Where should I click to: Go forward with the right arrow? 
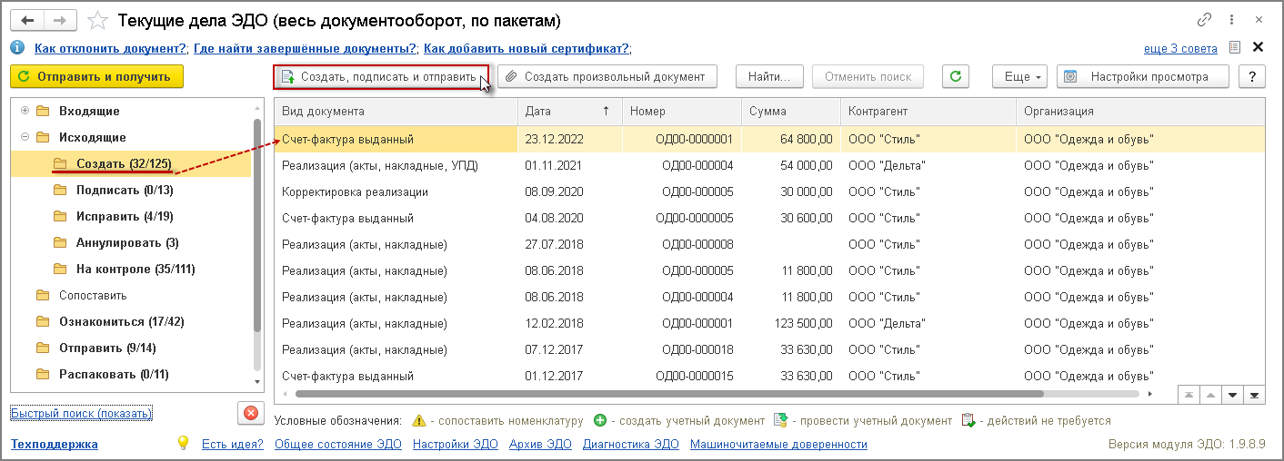click(x=61, y=19)
